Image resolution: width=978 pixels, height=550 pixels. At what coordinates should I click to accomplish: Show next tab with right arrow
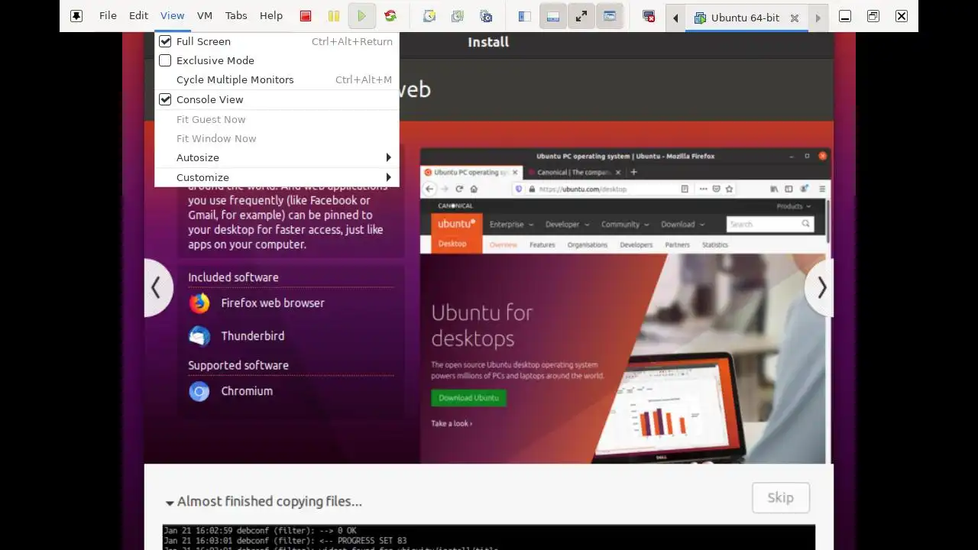coord(818,18)
